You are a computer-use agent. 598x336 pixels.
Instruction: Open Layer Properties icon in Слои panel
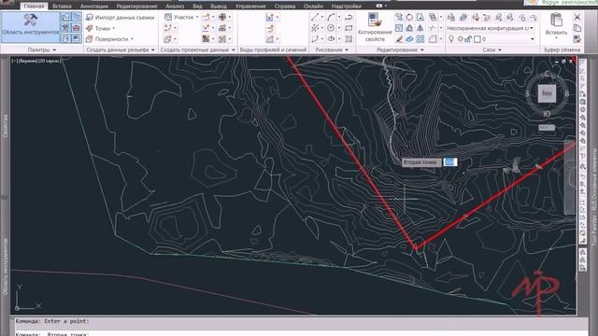[x=450, y=17]
